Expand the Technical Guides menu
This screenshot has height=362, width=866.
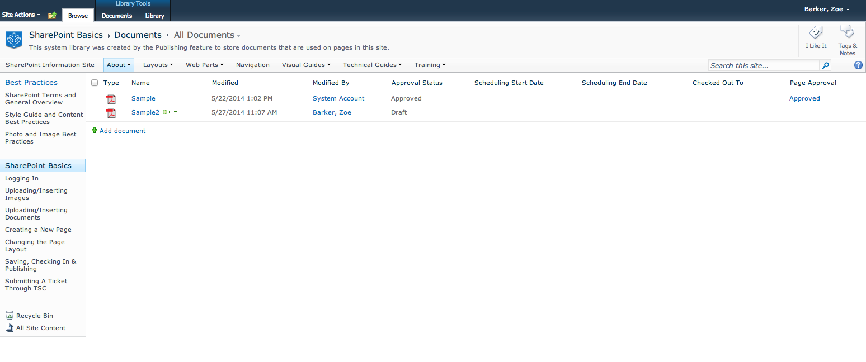pyautogui.click(x=372, y=65)
